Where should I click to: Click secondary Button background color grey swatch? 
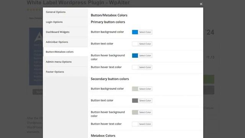pos(135,89)
